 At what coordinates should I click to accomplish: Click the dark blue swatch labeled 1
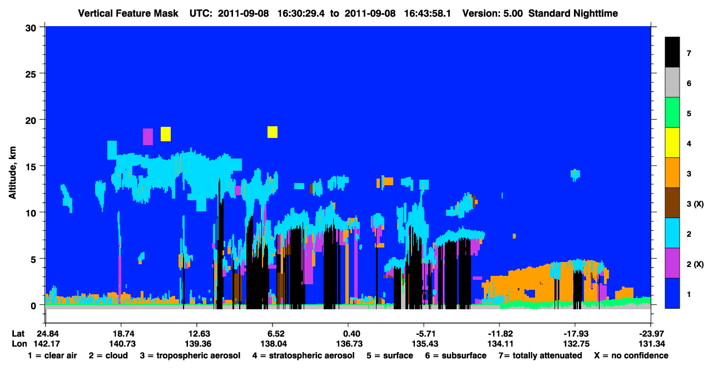coord(672,293)
